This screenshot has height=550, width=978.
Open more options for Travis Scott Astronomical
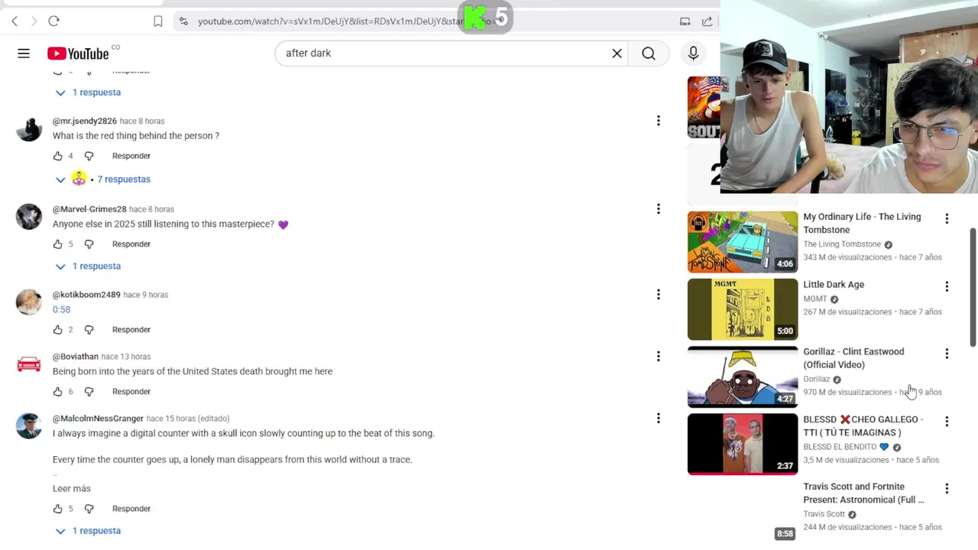point(947,489)
